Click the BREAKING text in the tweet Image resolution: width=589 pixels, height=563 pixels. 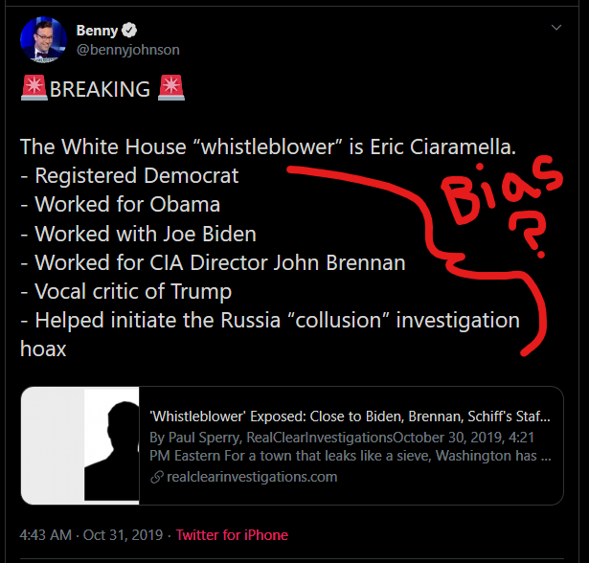(x=100, y=89)
